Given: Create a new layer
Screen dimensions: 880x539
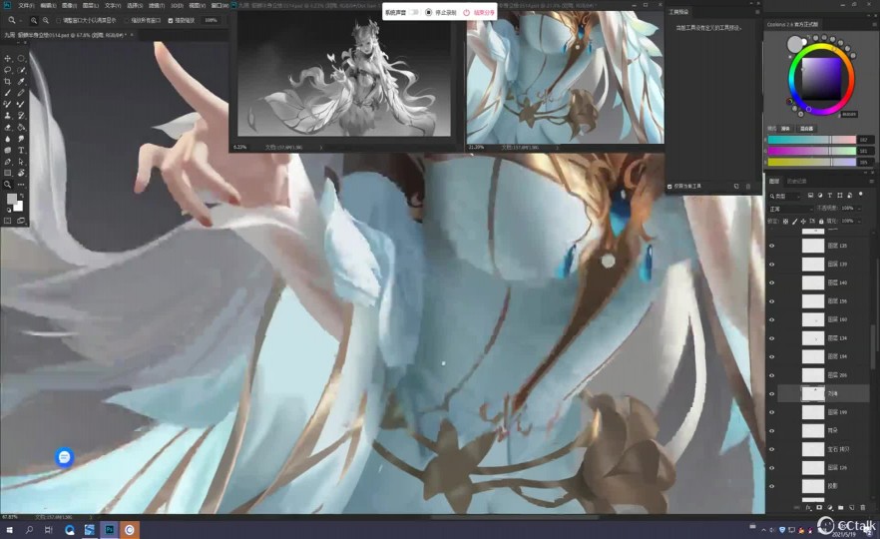Looking at the screenshot, I should click(x=851, y=507).
